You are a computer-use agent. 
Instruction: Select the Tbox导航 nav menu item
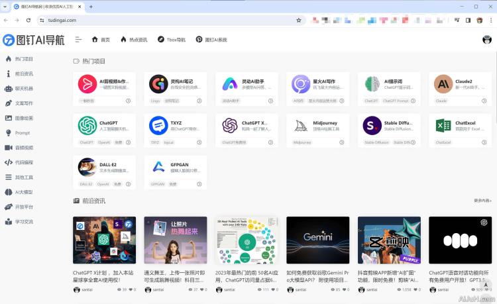click(172, 40)
